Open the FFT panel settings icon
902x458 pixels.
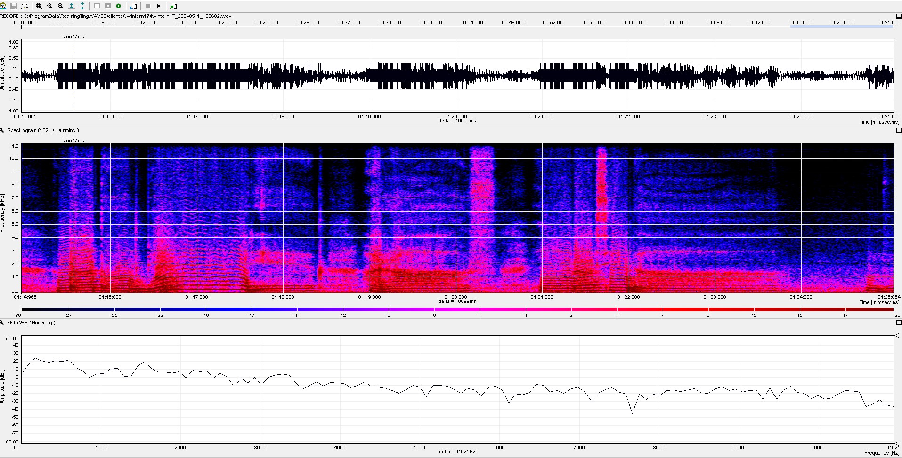click(x=2, y=323)
